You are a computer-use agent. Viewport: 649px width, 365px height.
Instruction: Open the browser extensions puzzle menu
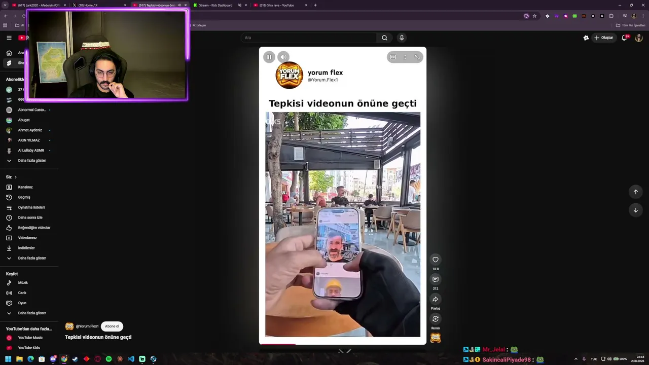click(611, 16)
